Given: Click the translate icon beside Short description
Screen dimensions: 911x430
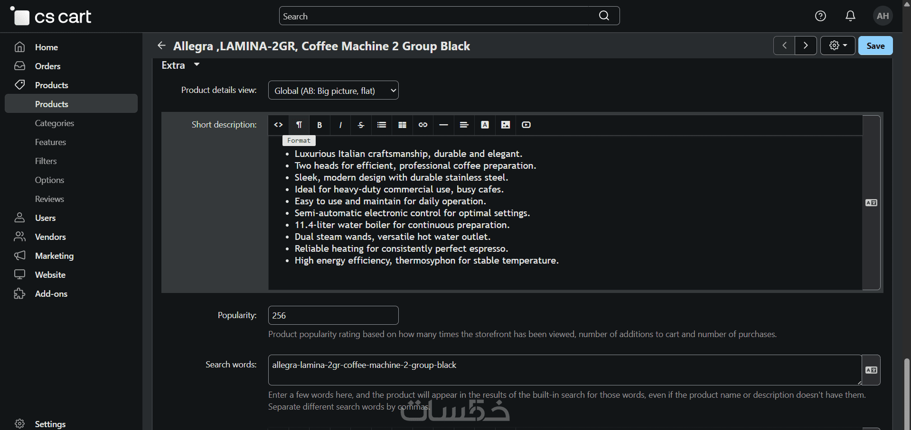Looking at the screenshot, I should 871,203.
